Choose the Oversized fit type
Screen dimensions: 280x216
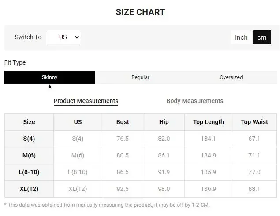coord(231,77)
